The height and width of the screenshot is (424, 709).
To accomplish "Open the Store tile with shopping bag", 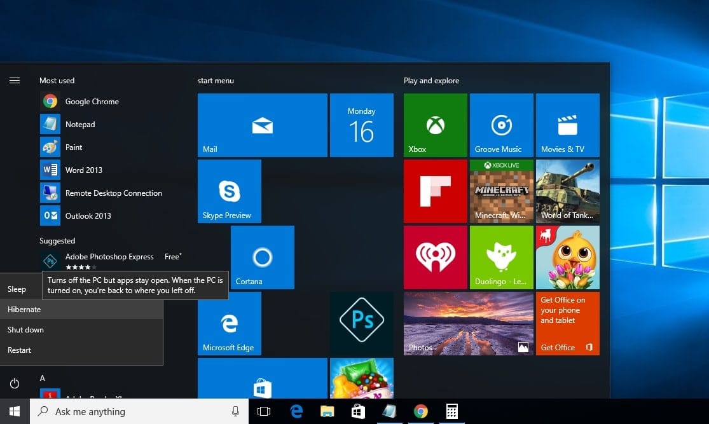I will point(262,378).
